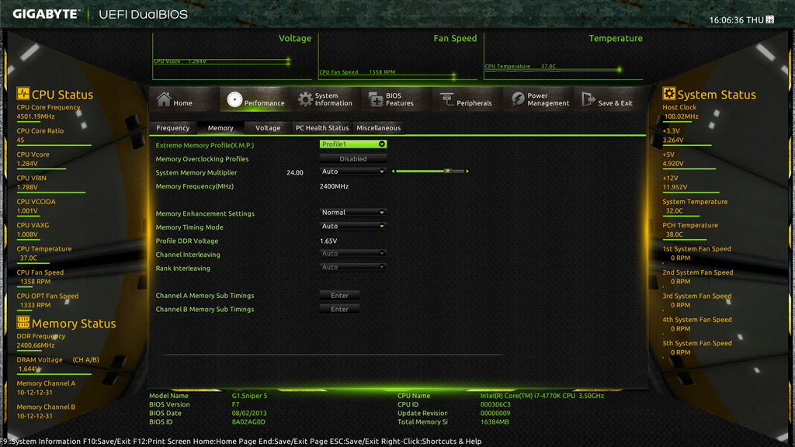The image size is (795, 447).
Task: Open the Home page icon
Action: click(164, 99)
